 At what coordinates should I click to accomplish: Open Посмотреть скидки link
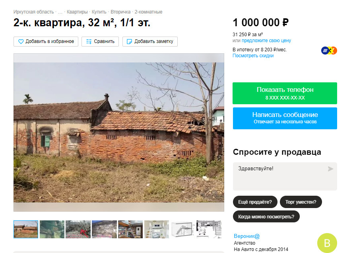point(253,56)
